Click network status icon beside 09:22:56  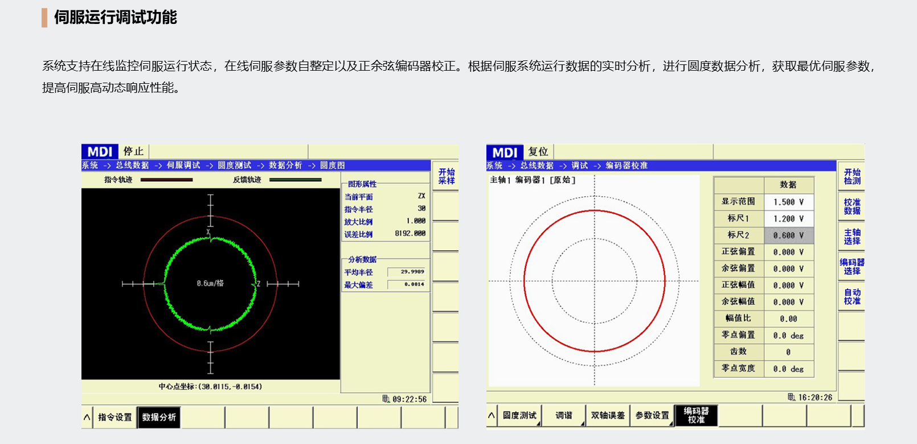coord(386,399)
